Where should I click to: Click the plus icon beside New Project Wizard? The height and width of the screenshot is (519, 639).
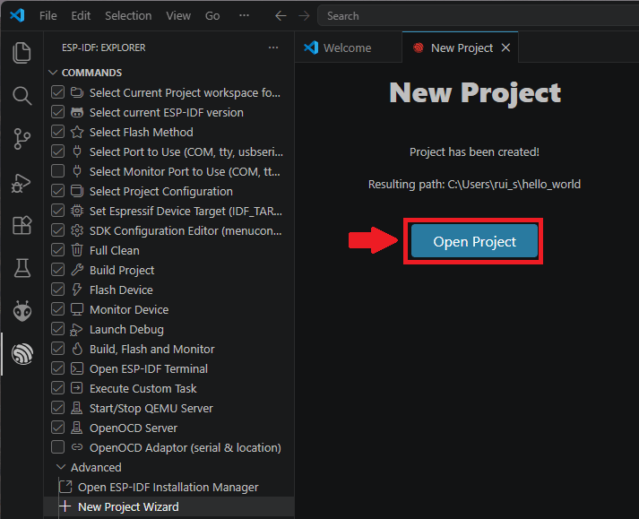65,506
